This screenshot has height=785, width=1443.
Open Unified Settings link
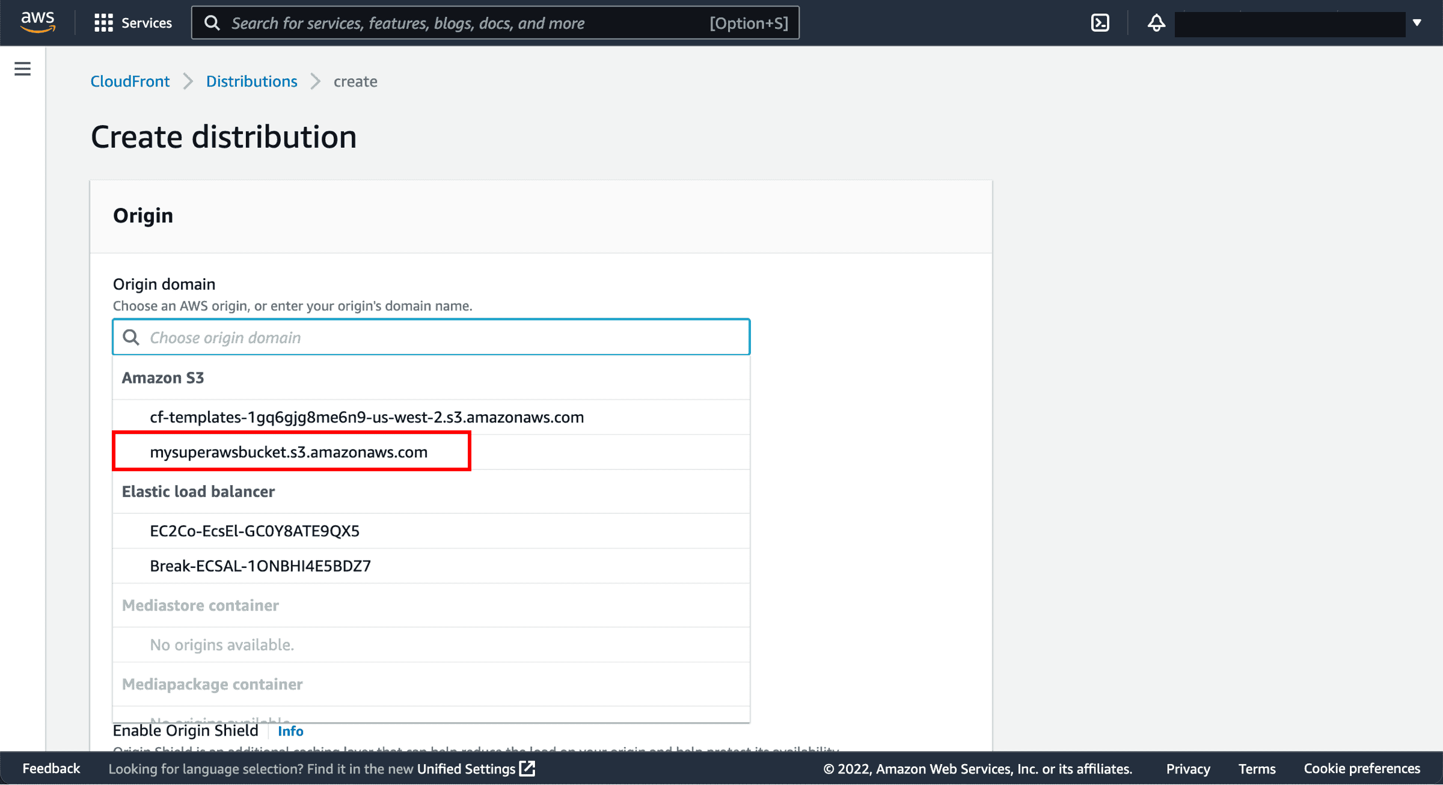[x=476, y=768]
